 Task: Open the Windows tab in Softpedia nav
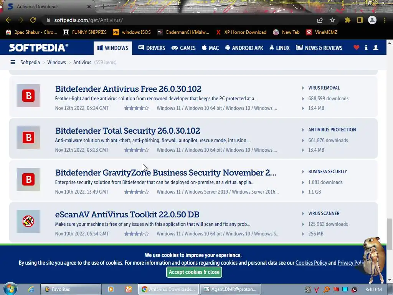coord(113,48)
